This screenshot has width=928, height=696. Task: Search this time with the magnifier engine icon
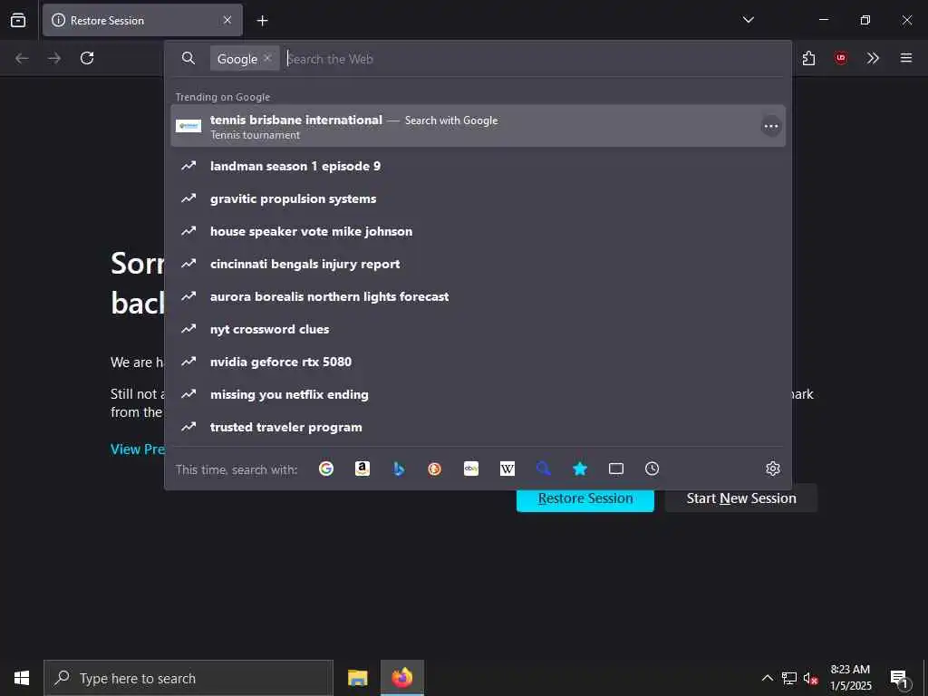544,469
